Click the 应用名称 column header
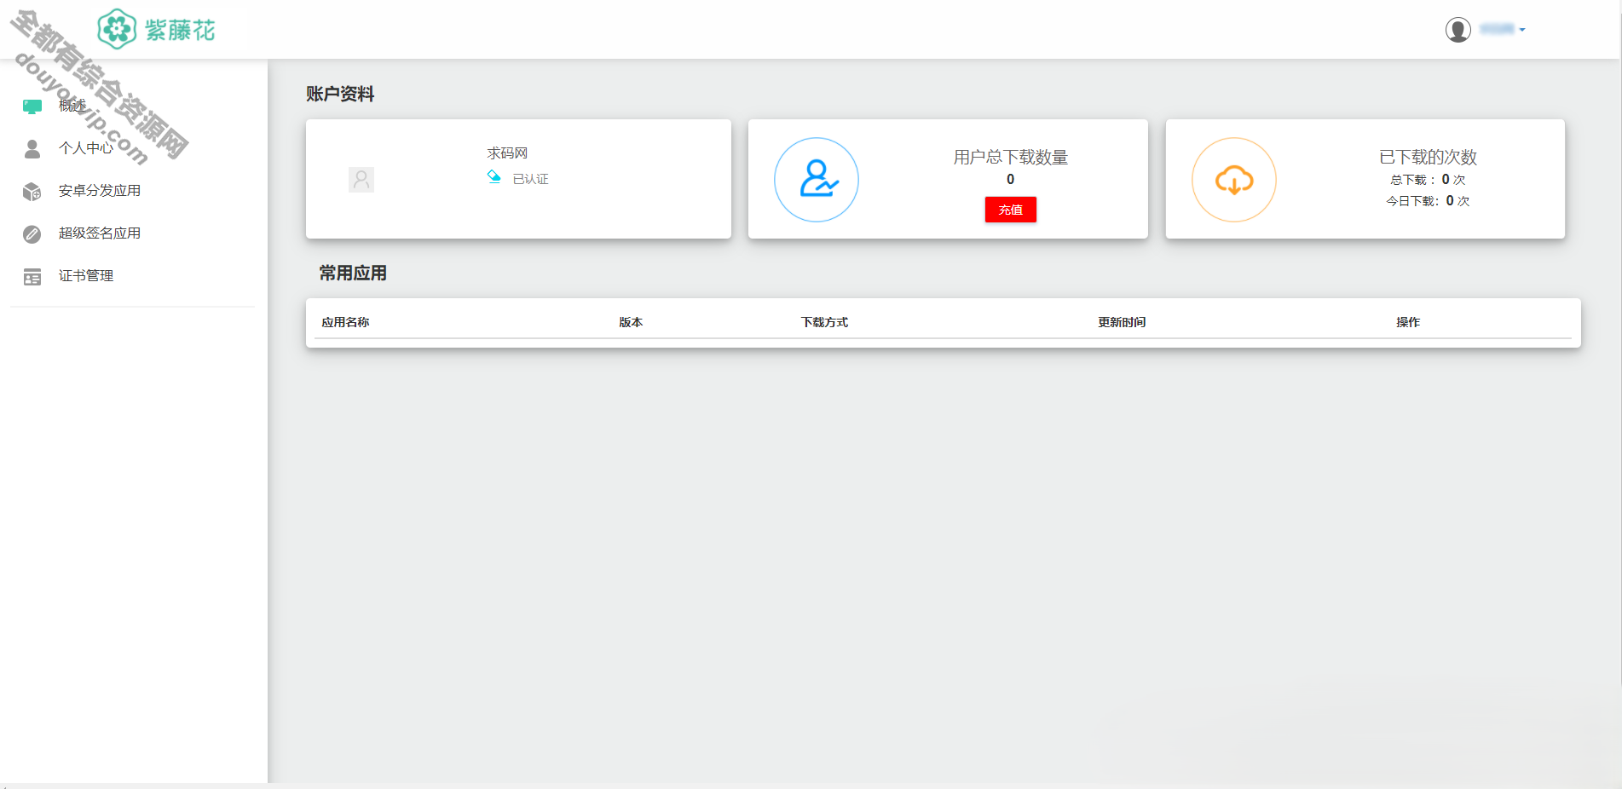Viewport: 1622px width, 789px height. 345,322
